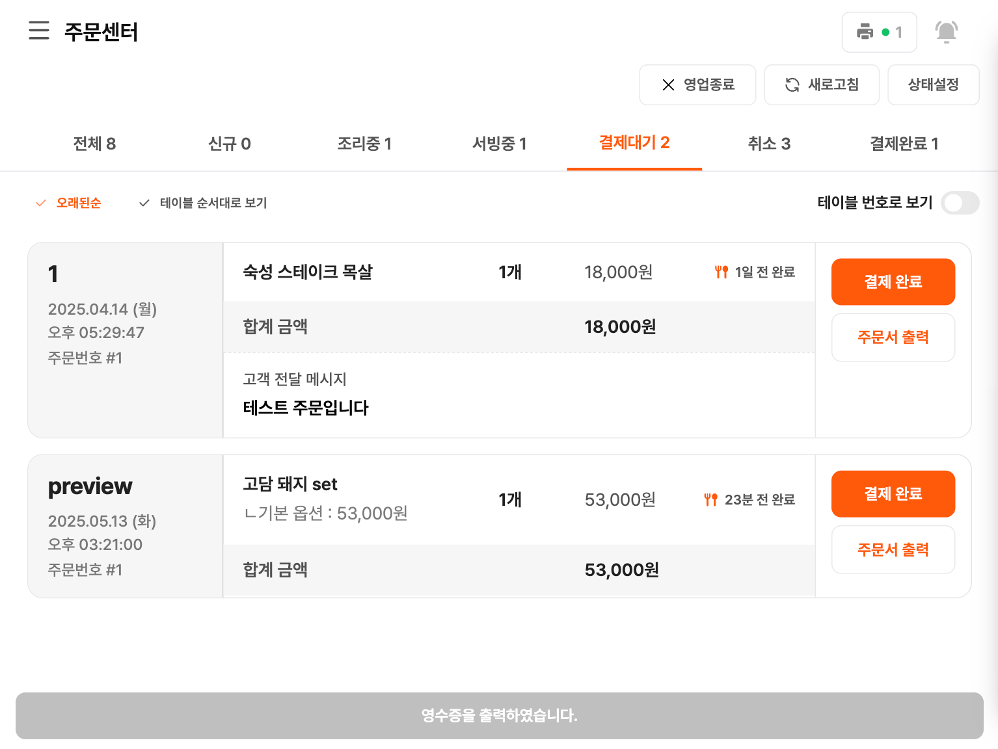The image size is (998, 749).
Task: Click 결제 완료 for preview order
Action: tap(893, 493)
